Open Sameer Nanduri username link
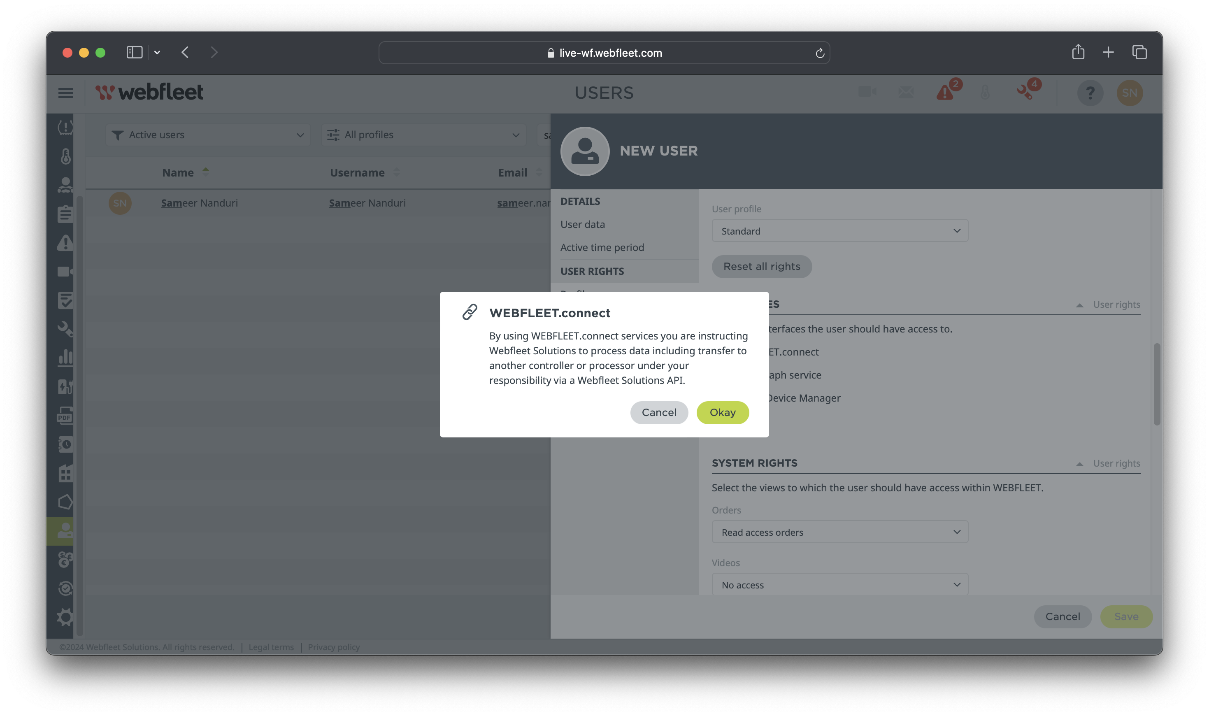 [367, 203]
